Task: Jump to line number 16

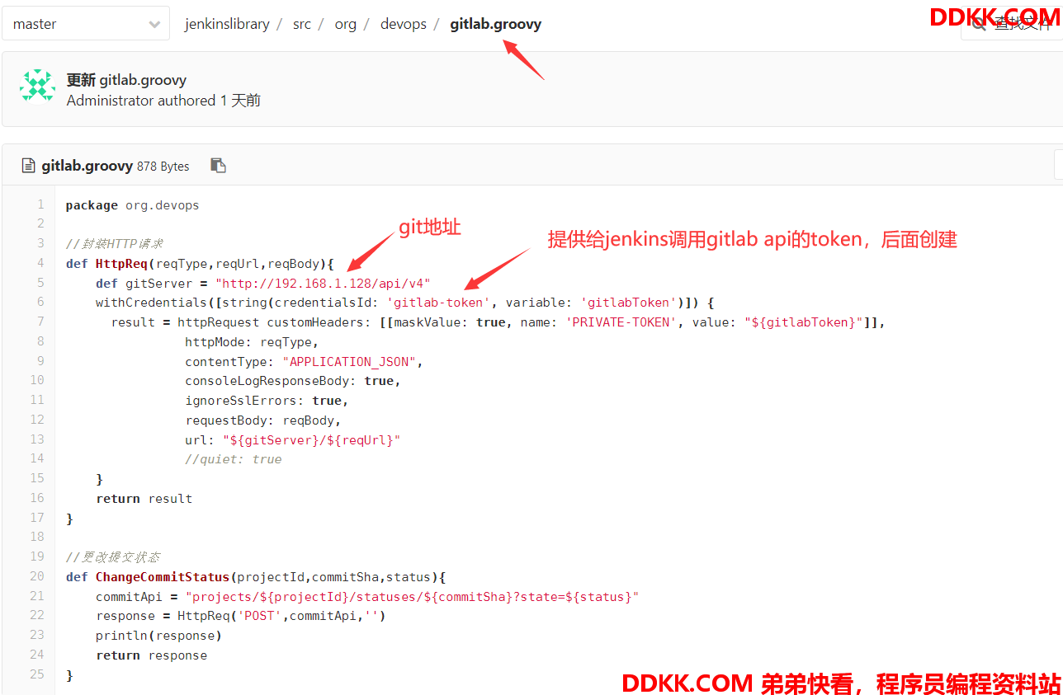Action: click(37, 498)
